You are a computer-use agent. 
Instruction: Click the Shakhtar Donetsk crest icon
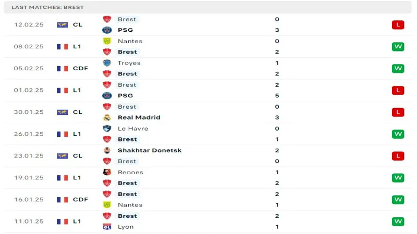coord(107,150)
